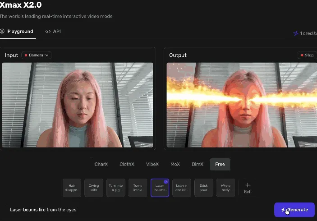Select the Turn into a pig preset

click(x=116, y=188)
